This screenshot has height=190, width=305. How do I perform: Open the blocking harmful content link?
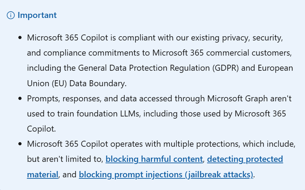tap(154, 159)
